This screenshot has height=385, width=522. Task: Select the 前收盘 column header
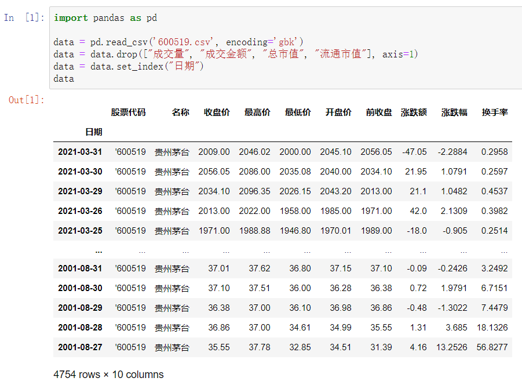(377, 112)
